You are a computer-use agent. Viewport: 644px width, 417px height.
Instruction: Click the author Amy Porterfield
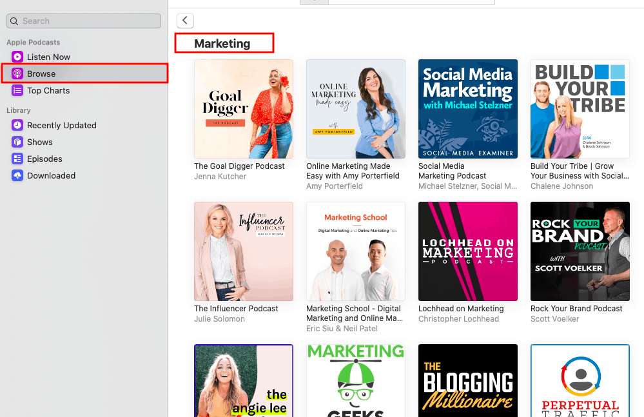[x=335, y=186]
